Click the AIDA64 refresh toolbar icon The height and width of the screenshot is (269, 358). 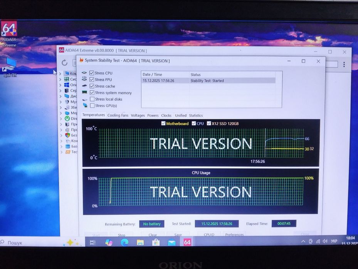pyautogui.click(x=65, y=62)
